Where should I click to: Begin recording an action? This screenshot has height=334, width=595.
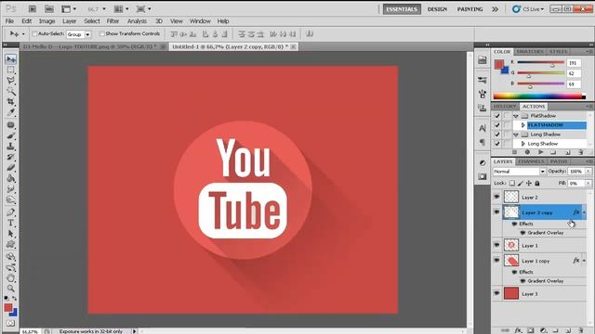coord(527,152)
